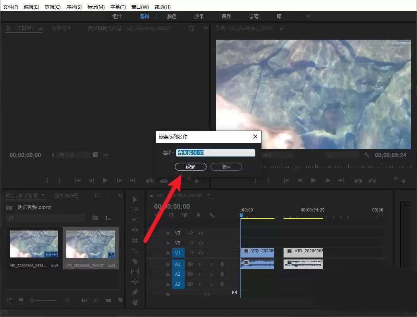Select the Razor tool in toolbar
Viewport: 417px width, 317px height.
pos(135,261)
